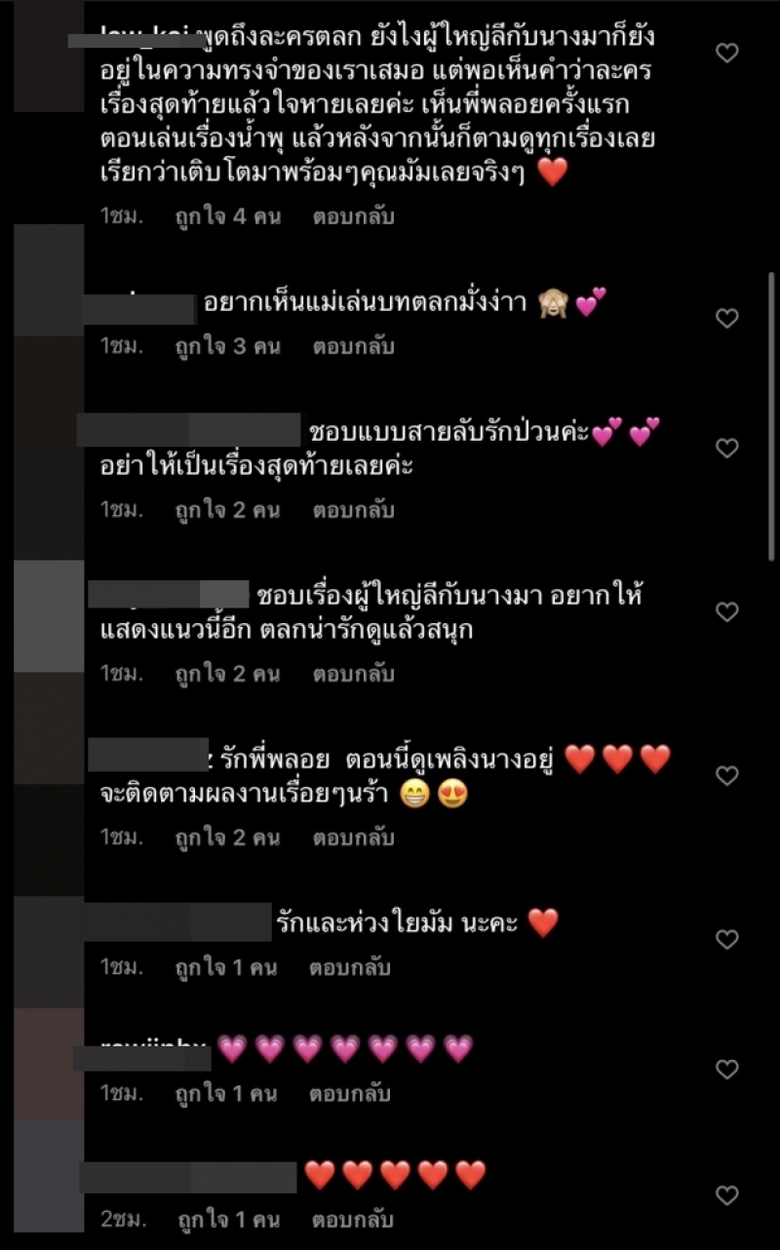Reply to the รักและห่วงใยมัม comment
Screen dimensions: 780x1250
(350, 968)
